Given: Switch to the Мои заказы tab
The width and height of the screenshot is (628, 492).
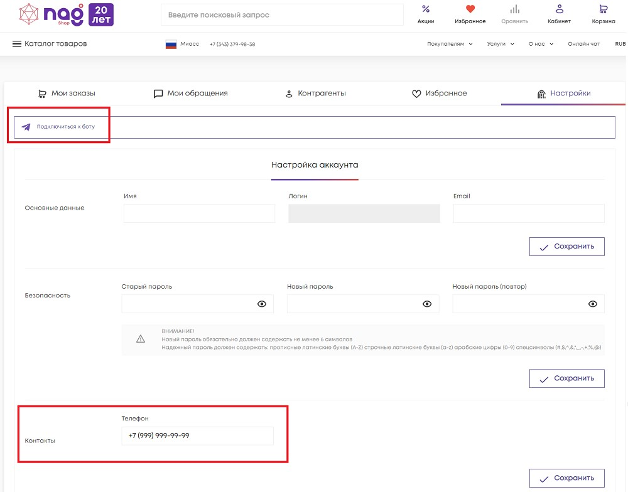Looking at the screenshot, I should click(67, 94).
